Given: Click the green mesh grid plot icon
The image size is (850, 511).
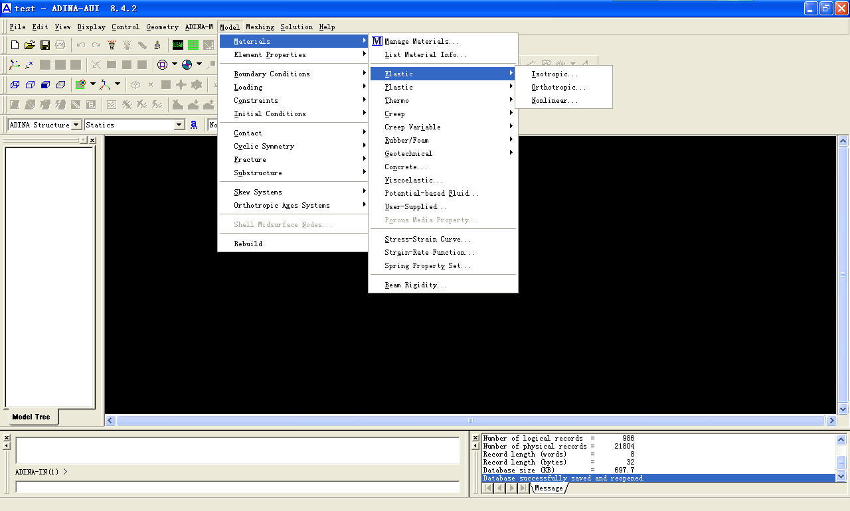Looking at the screenshot, I should tap(193, 45).
